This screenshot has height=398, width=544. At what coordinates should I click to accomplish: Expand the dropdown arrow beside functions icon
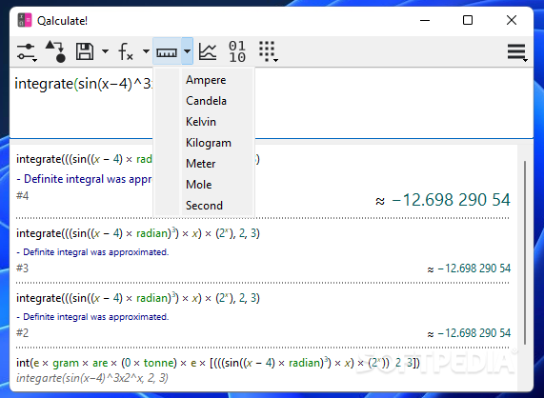tap(146, 51)
